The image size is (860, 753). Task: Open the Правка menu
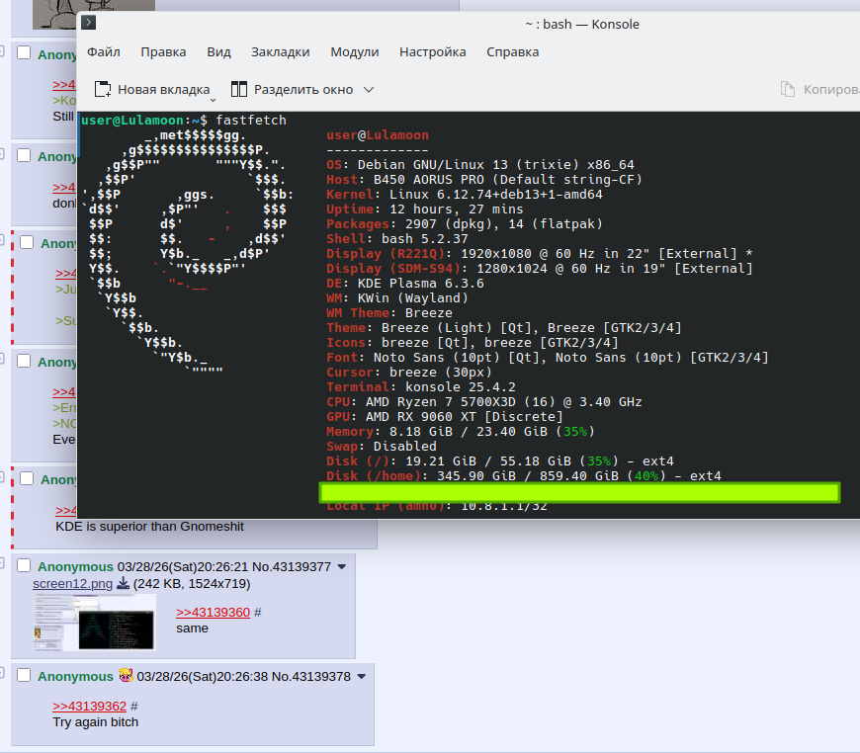coord(163,52)
